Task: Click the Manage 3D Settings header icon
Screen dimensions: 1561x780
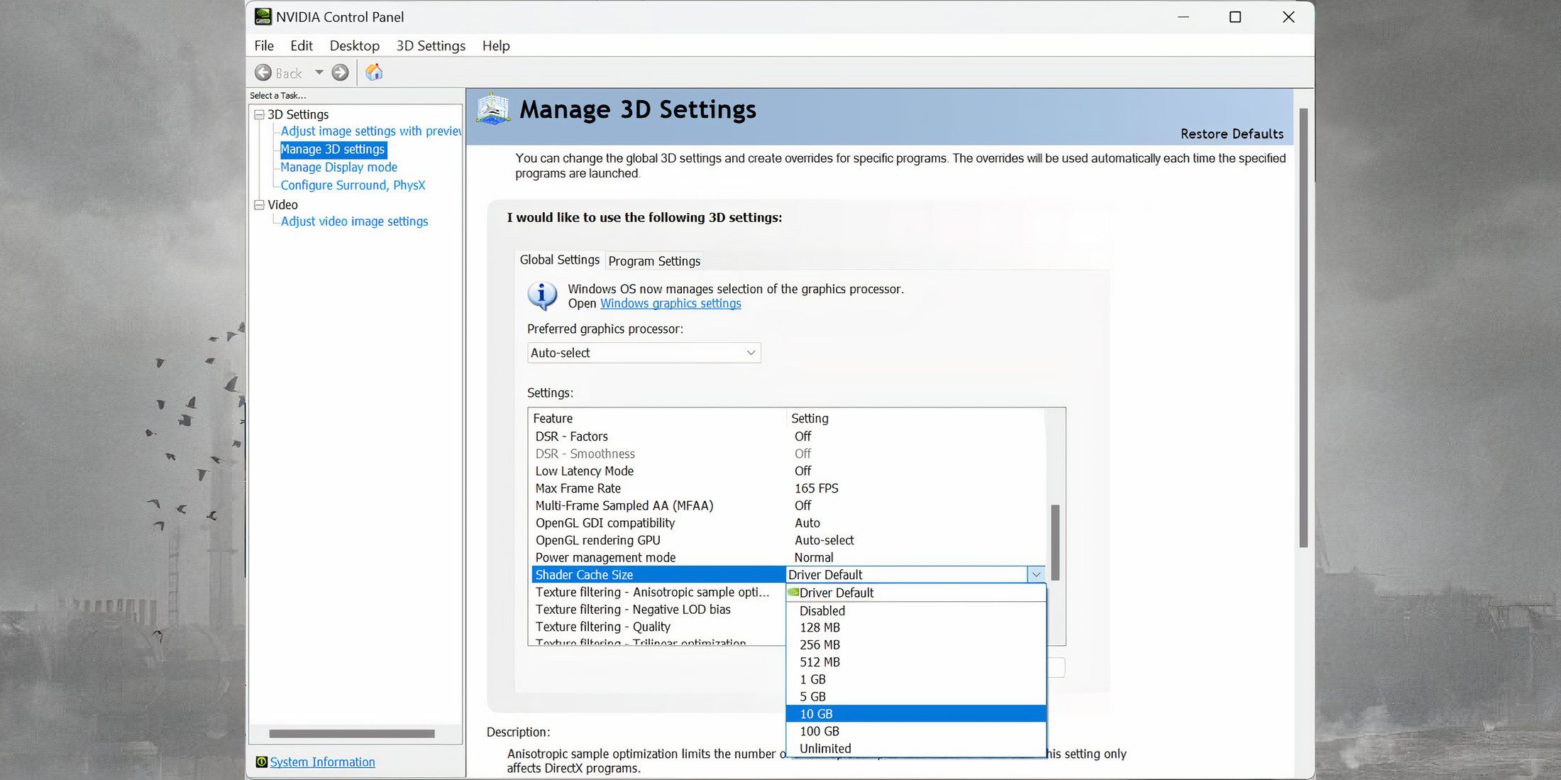Action: tap(494, 110)
